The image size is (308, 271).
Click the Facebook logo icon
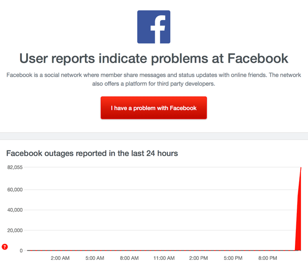pyautogui.click(x=154, y=27)
